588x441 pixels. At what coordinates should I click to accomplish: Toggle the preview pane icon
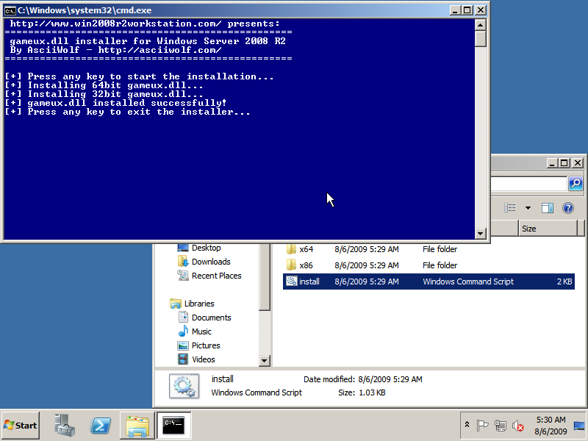(548, 208)
